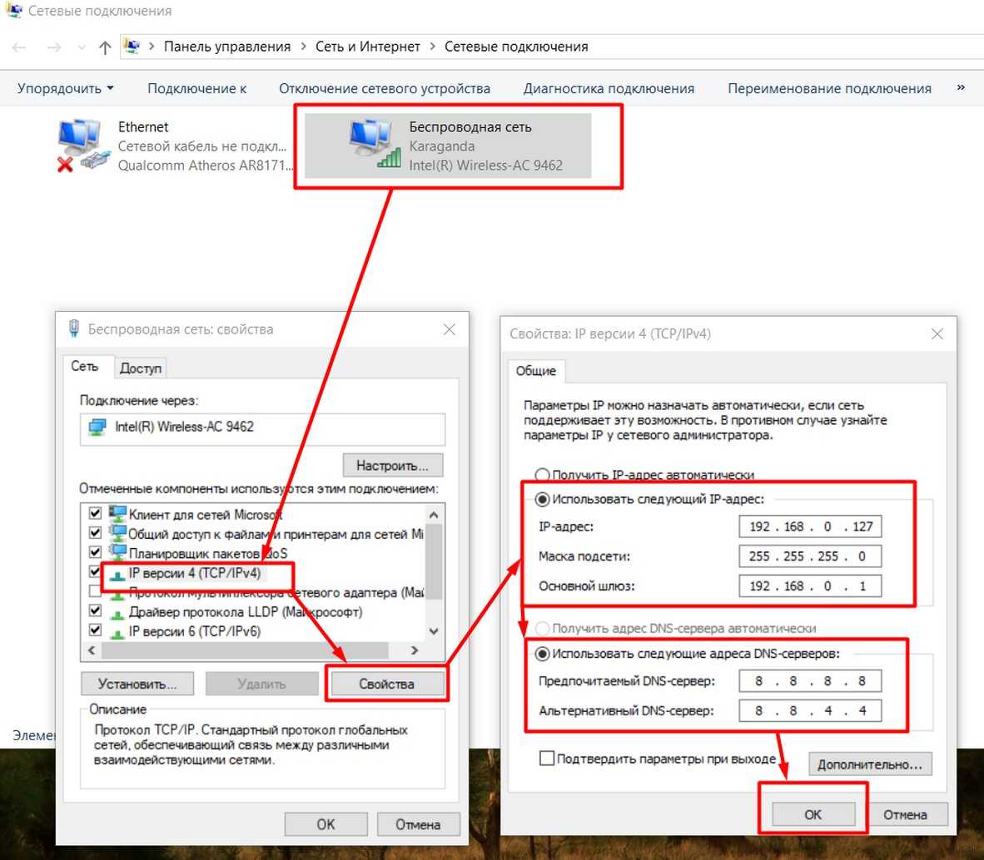
Task: Click Панель управления breadcrumb
Action: click(227, 47)
